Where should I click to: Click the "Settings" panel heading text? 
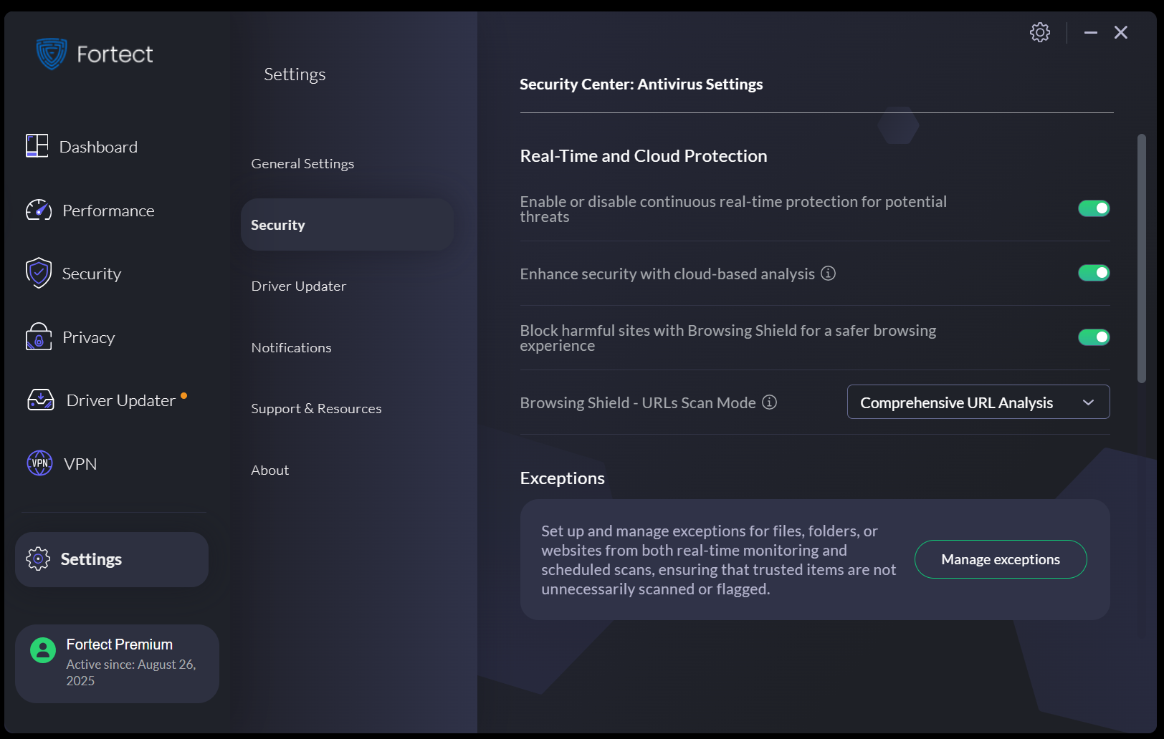[x=295, y=74]
